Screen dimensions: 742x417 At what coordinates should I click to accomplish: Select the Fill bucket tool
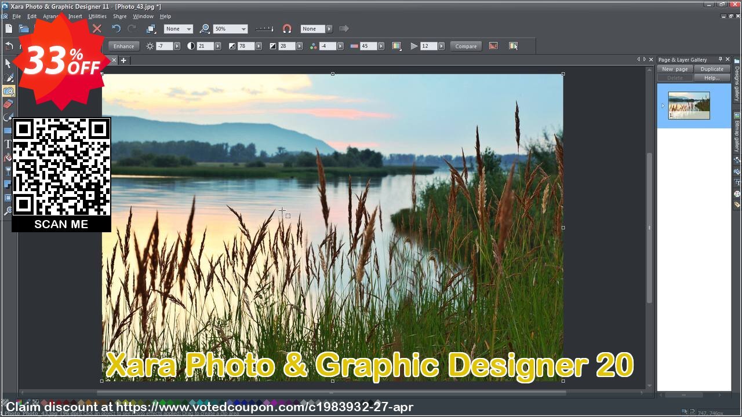tap(8, 158)
